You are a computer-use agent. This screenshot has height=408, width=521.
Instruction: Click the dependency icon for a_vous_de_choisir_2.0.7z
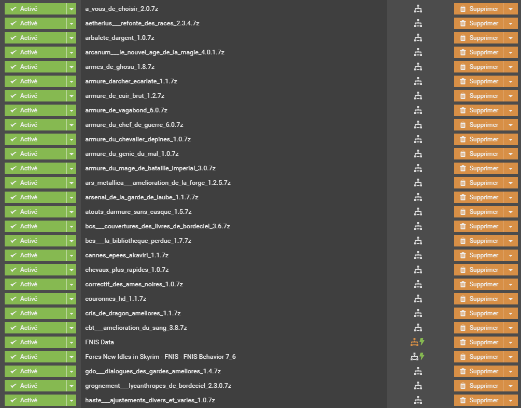click(418, 9)
